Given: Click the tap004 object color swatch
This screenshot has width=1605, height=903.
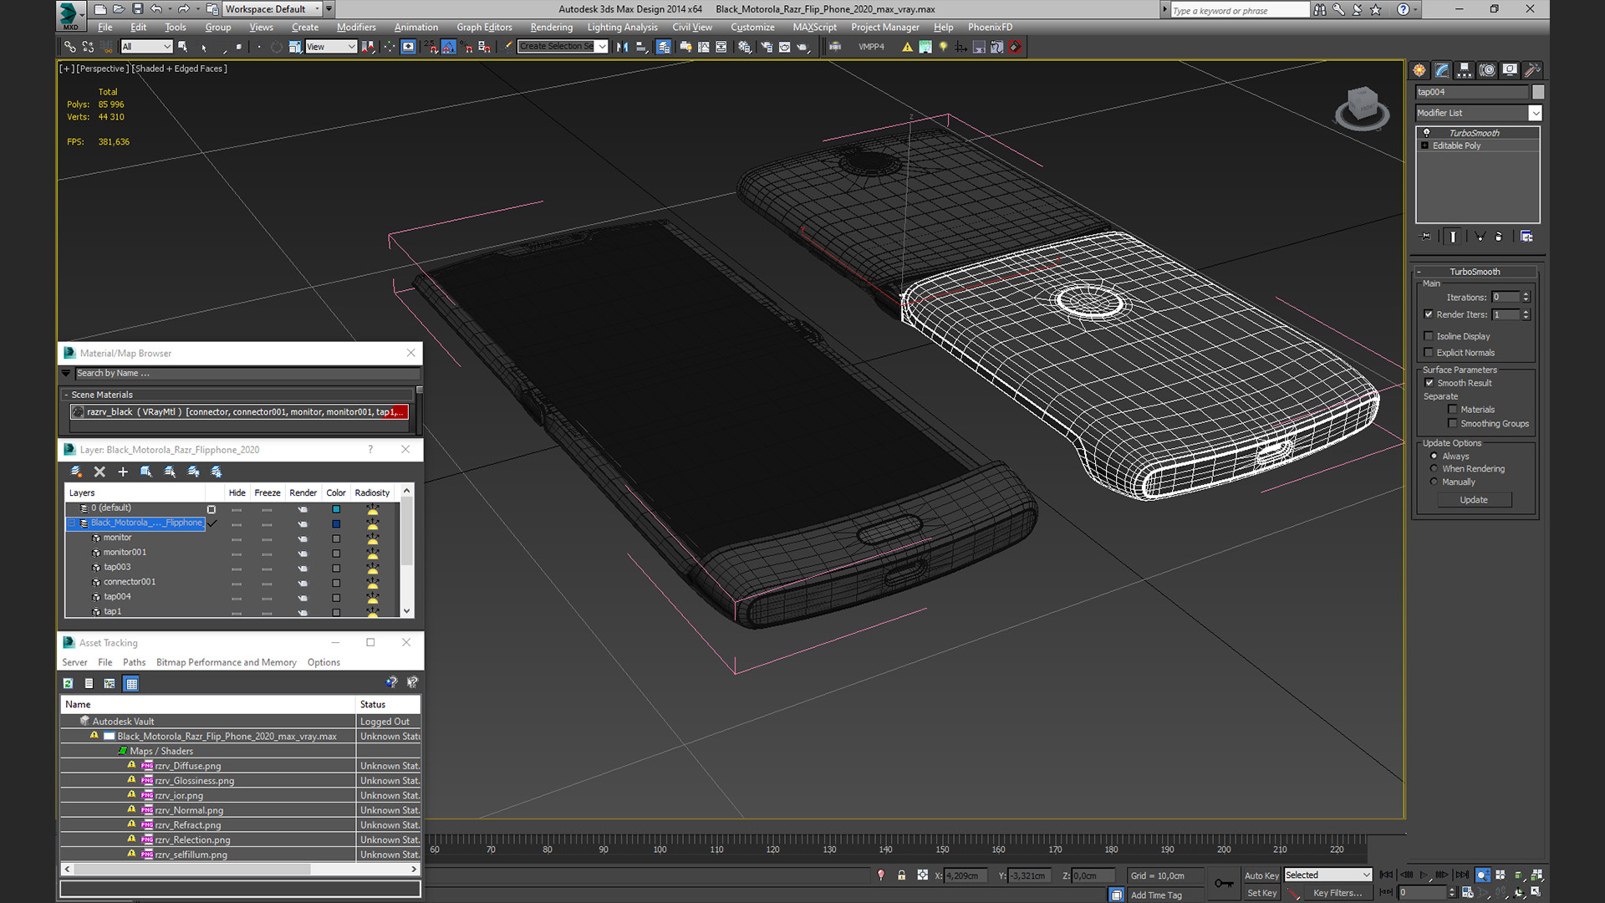Looking at the screenshot, I should pos(1537,92).
